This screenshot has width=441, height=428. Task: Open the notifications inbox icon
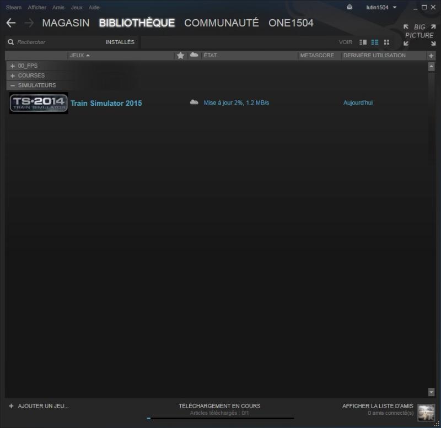349,7
